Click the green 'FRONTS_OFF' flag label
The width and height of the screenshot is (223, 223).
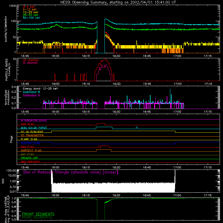(x=30, y=158)
